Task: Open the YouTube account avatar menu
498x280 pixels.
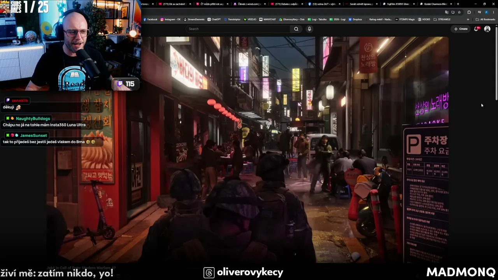Action: [487, 29]
